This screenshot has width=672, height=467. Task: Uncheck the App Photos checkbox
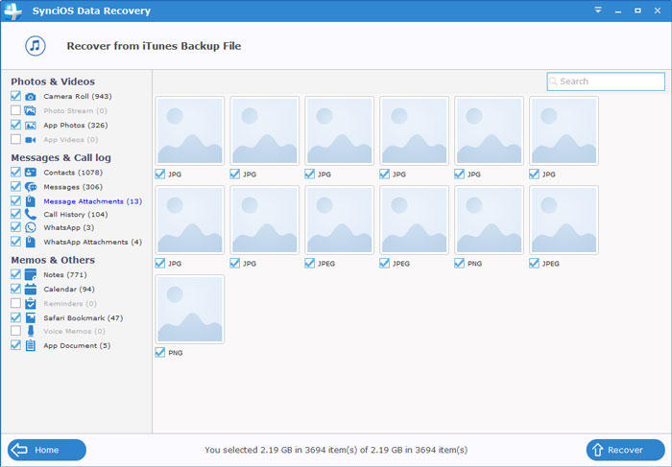15,125
